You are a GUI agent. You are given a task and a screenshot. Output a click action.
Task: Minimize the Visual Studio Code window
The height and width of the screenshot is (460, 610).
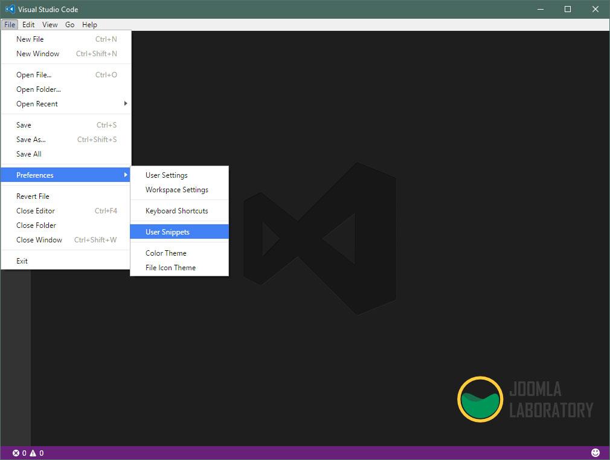pos(541,9)
